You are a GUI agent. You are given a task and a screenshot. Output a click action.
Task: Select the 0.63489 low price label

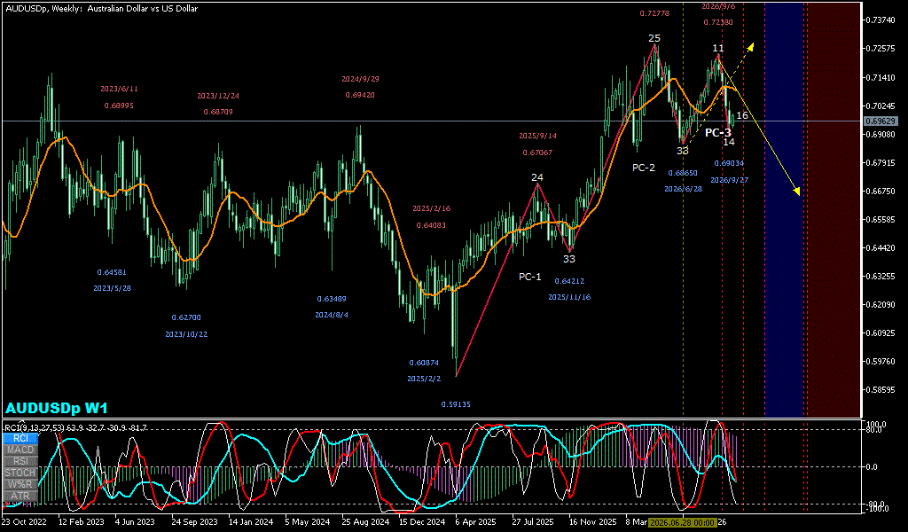click(x=332, y=299)
